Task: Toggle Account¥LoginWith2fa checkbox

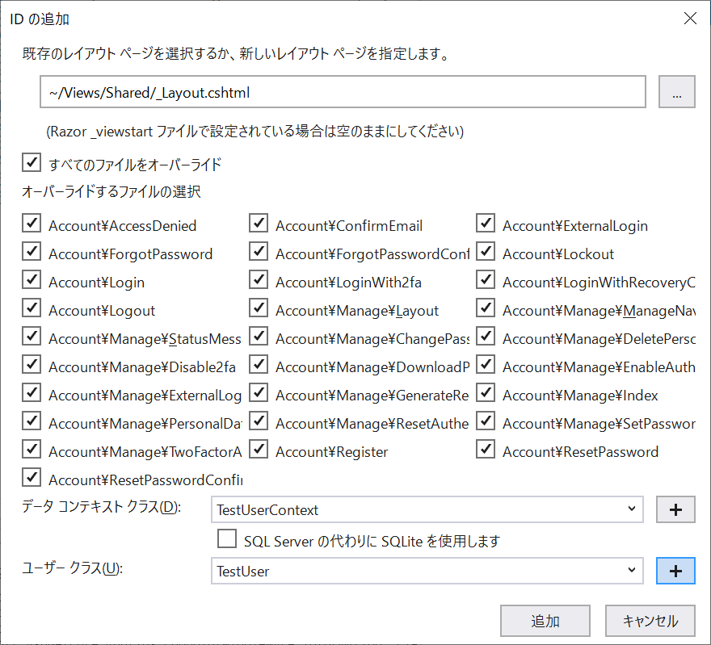Action: point(259,280)
